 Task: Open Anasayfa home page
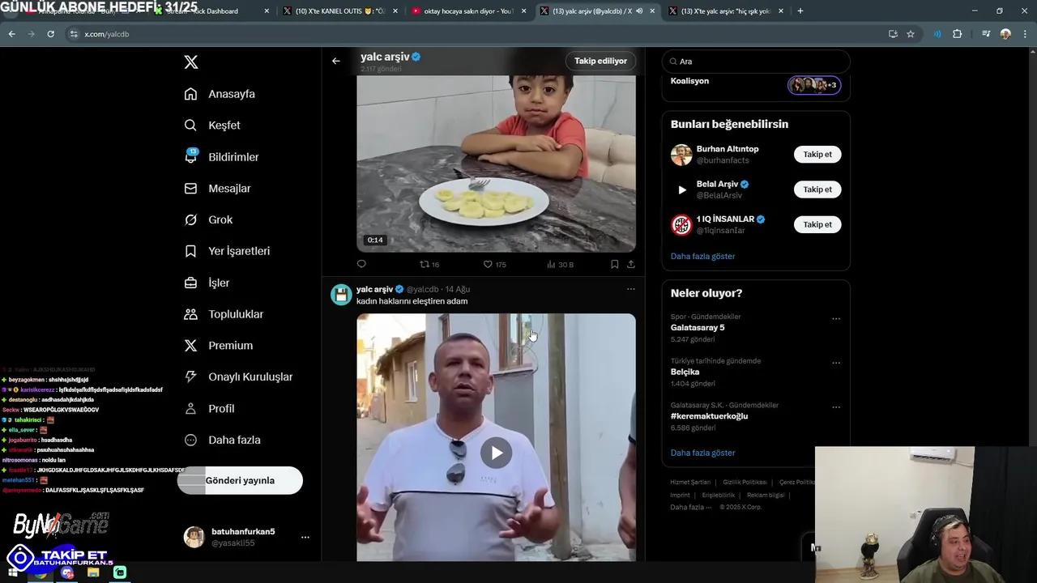coord(220,94)
